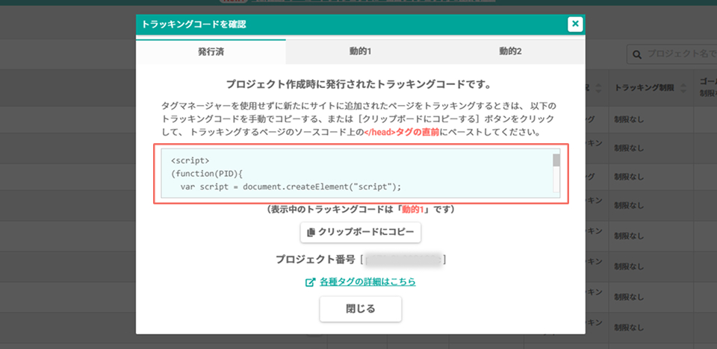This screenshot has width=717, height=349.
Task: Copy code with クリップボードにコピー button
Action: [360, 232]
